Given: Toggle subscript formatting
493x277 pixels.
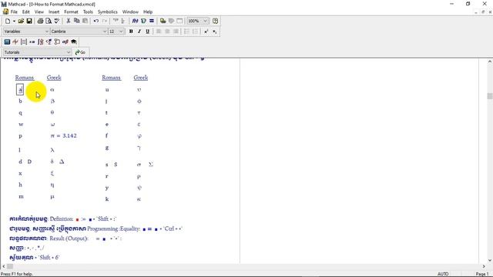Looking at the screenshot, I should click(x=214, y=32).
